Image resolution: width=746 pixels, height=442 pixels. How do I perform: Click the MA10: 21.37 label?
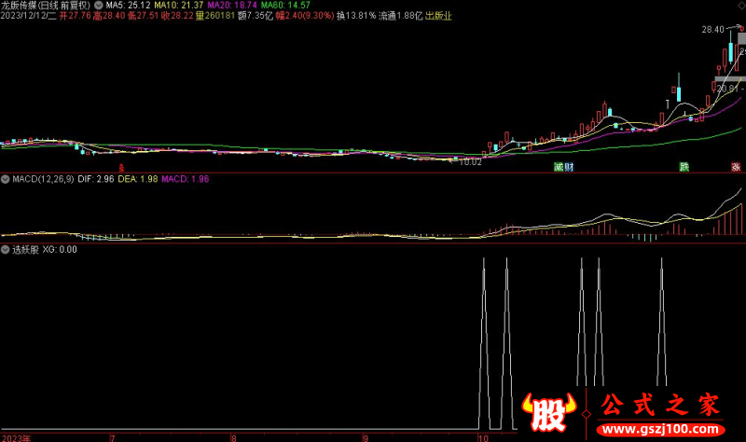click(178, 6)
